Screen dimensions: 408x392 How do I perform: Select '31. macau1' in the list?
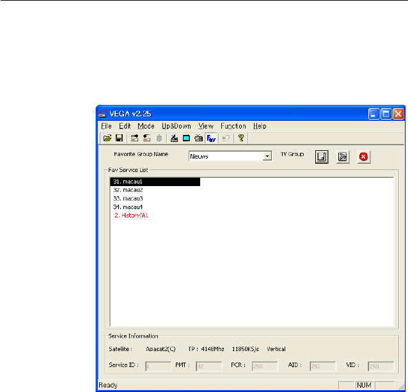tap(155, 182)
